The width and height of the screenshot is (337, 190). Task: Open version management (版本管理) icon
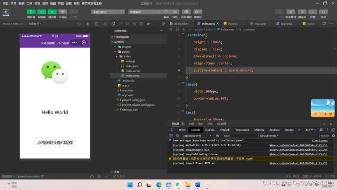(x=291, y=12)
